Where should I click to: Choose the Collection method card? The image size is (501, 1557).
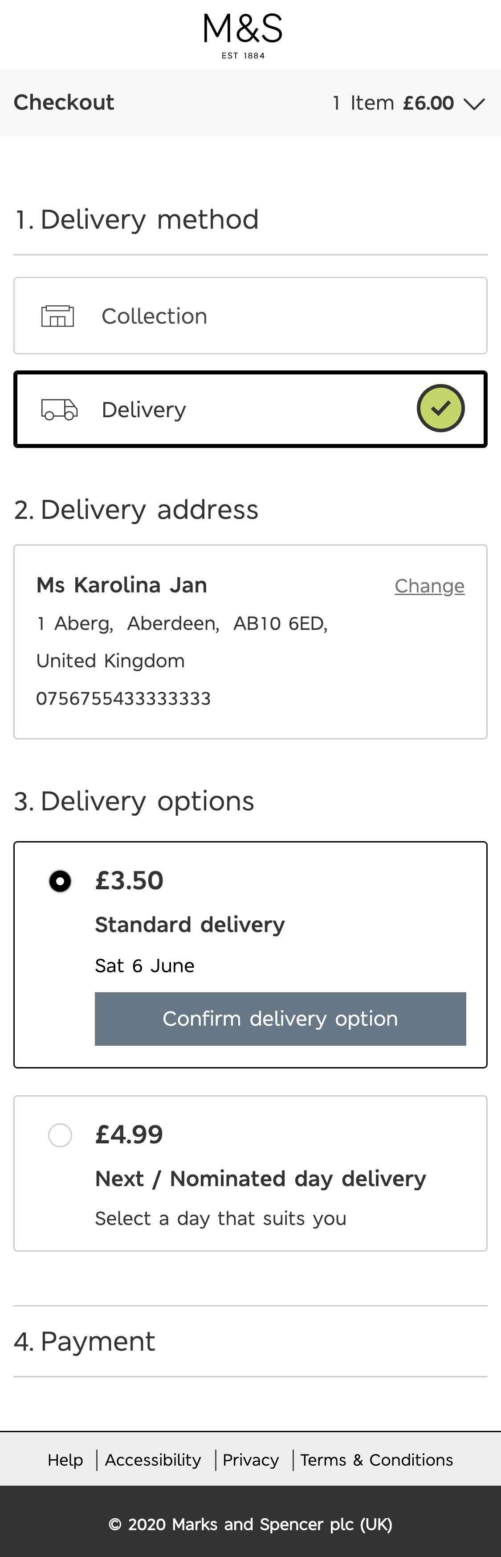[x=250, y=315]
